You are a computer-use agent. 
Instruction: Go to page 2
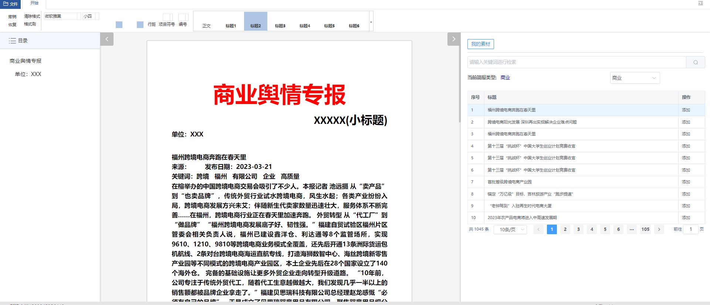point(565,229)
